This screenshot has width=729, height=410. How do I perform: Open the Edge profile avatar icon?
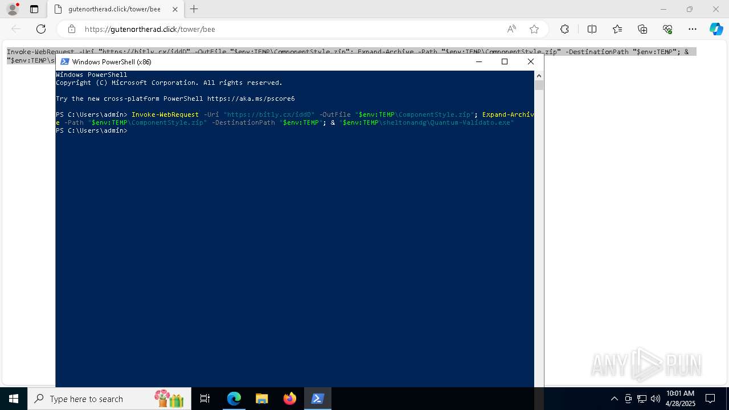(x=13, y=9)
